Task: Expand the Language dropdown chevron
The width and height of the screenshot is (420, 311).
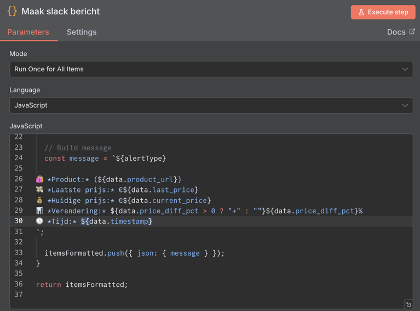Action: (x=405, y=105)
